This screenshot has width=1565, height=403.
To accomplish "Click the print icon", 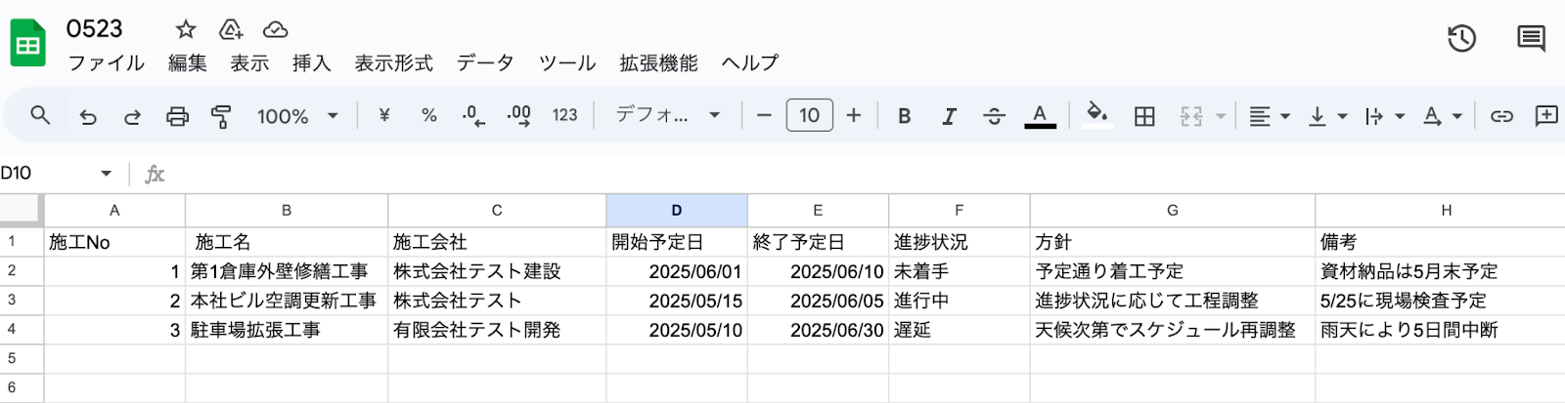I will pos(177,116).
